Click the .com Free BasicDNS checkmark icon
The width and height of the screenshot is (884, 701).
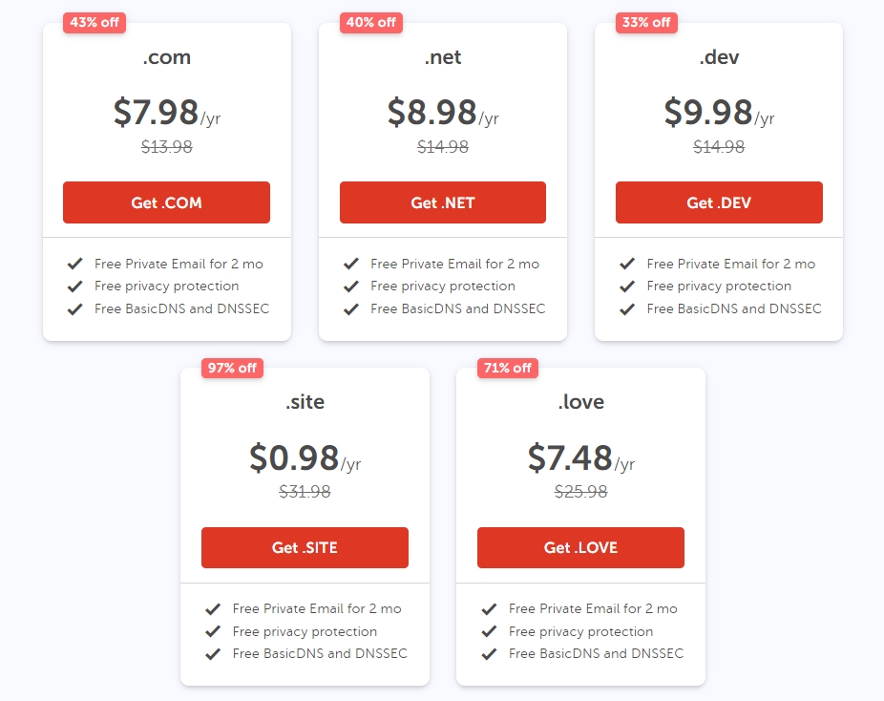pos(74,309)
